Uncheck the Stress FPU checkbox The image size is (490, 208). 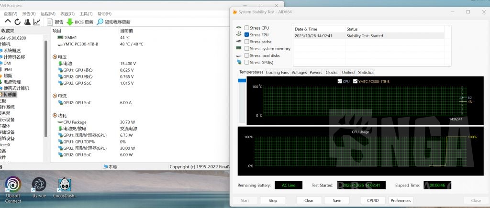247,35
